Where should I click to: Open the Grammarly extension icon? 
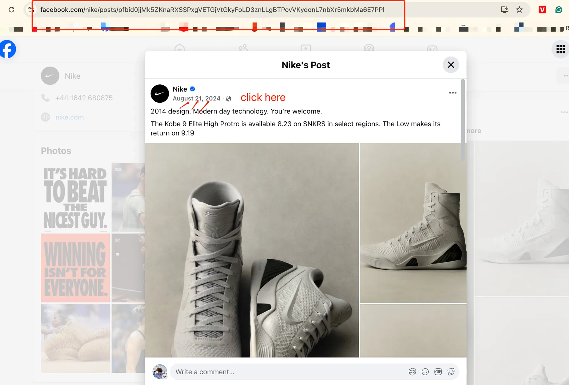click(x=559, y=9)
